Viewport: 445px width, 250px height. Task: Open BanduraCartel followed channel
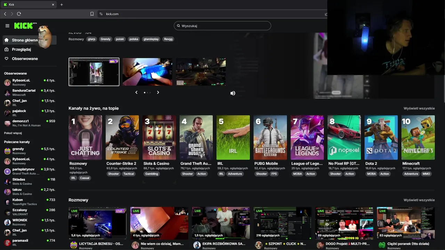(x=30, y=92)
